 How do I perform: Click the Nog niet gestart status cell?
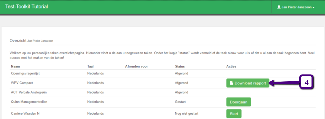(x=187, y=113)
